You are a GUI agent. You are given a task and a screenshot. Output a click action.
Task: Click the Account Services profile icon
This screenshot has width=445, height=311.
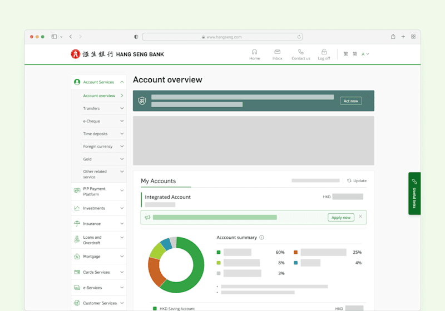[x=77, y=82]
